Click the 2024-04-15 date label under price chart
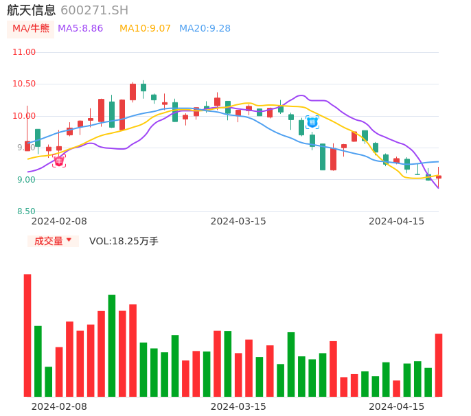471x416 pixels. (397, 221)
